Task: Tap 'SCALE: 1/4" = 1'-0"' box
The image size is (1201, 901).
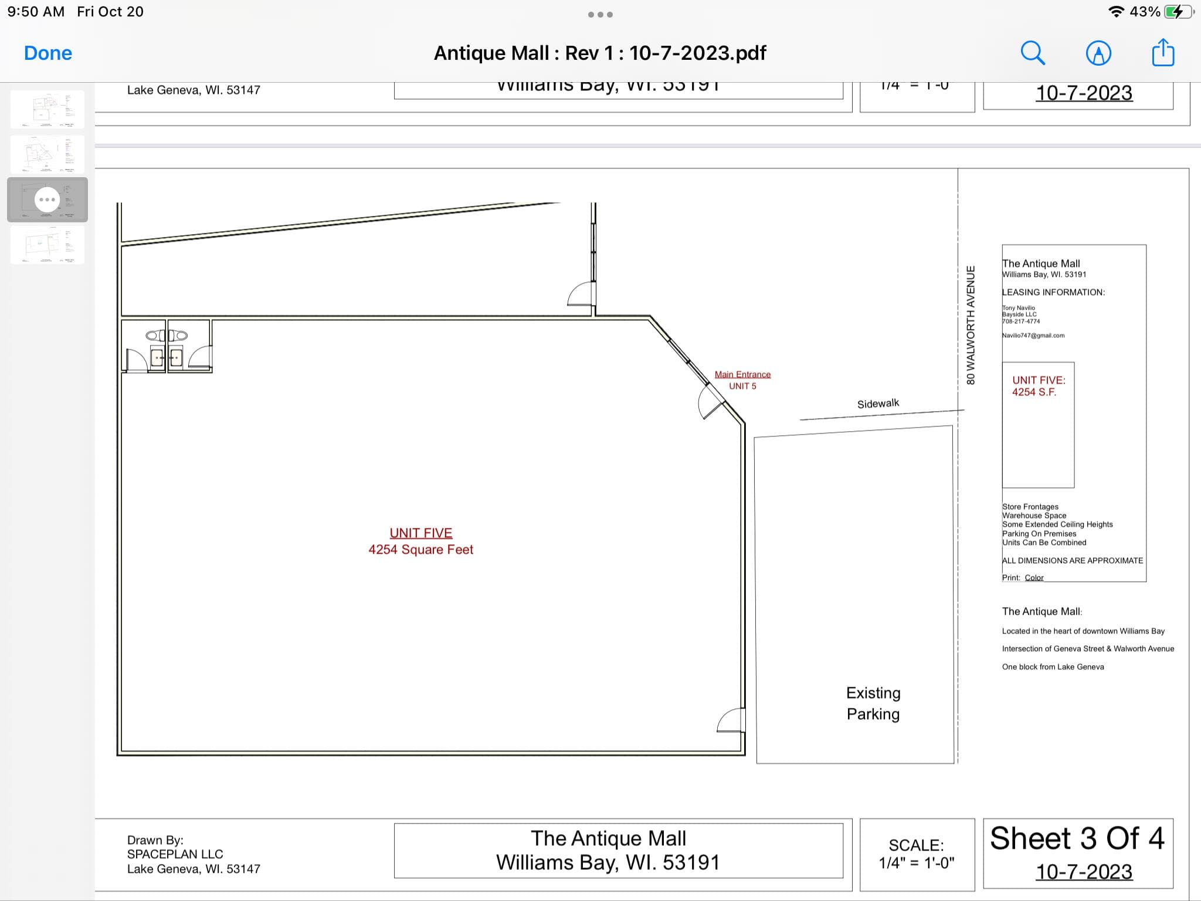Action: tap(917, 854)
